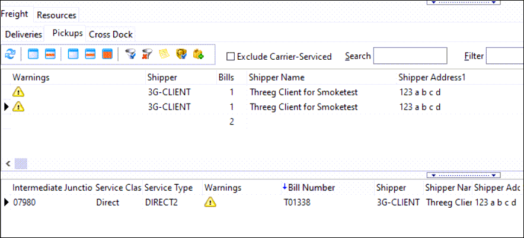Viewport: 524px width, 238px height.
Task: Click into the Search text field
Action: point(410,56)
